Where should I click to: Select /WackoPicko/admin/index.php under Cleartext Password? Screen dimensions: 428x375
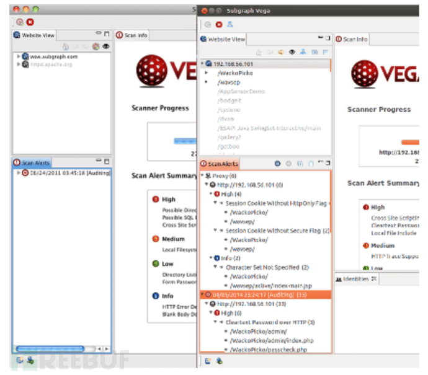tap(272, 340)
